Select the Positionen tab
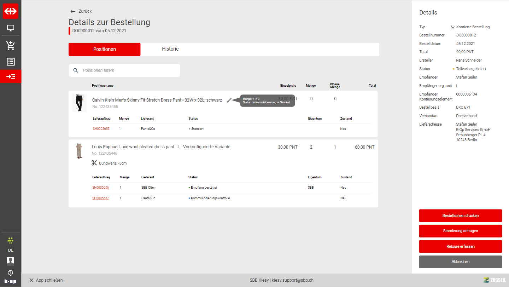 104,50
